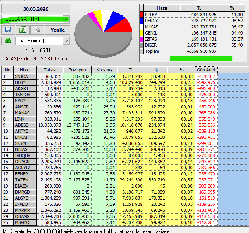249x233 pixels.
Task: Click the 4.161.165 TL amount label
Action: click(38, 50)
